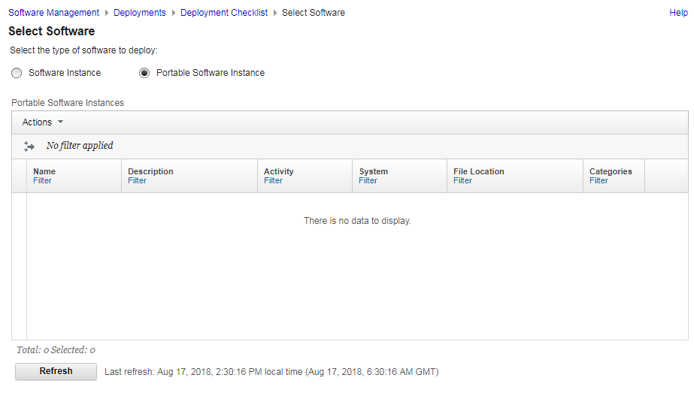694x396 pixels.
Task: Click the Filter link under Name
Action: coord(43,181)
